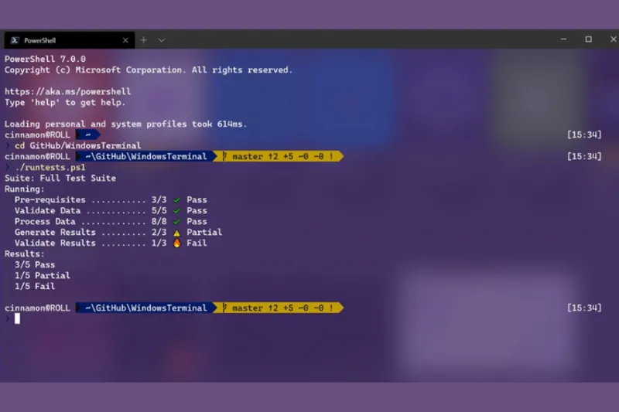Click the topmost [15:34] timestamp
This screenshot has width=619, height=412.
tap(583, 134)
